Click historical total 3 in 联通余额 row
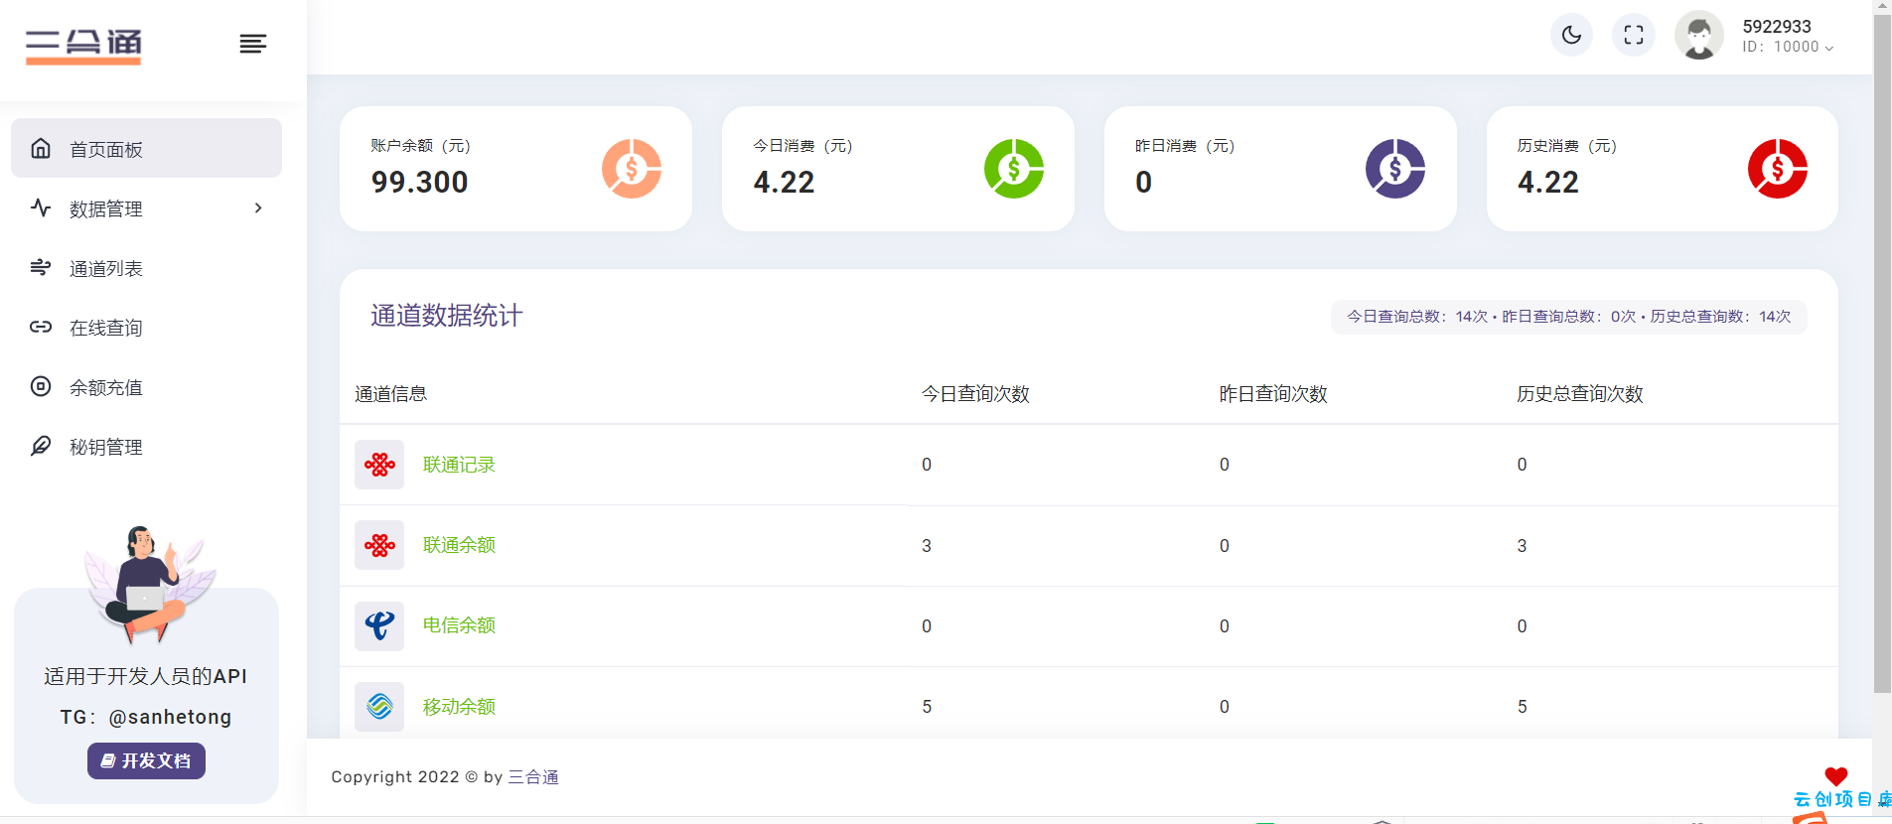The image size is (1892, 824). pos(1522,546)
